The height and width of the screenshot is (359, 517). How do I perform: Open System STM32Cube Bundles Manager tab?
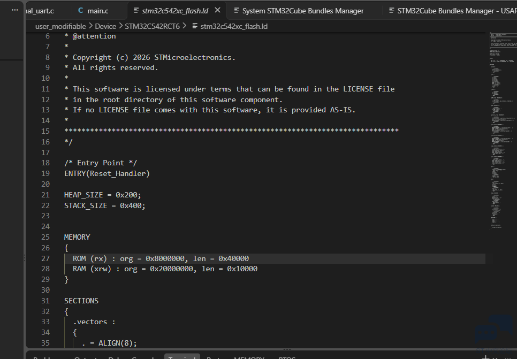(x=303, y=11)
